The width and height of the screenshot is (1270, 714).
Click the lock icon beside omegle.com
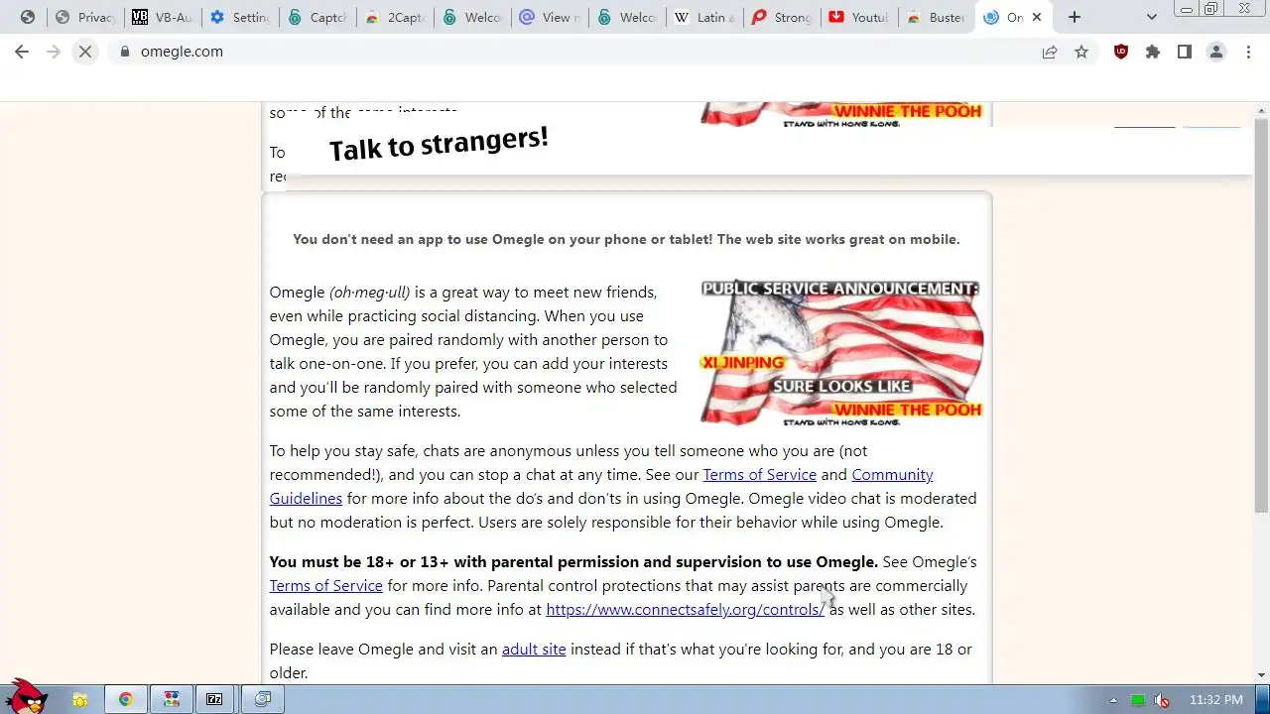coord(125,52)
